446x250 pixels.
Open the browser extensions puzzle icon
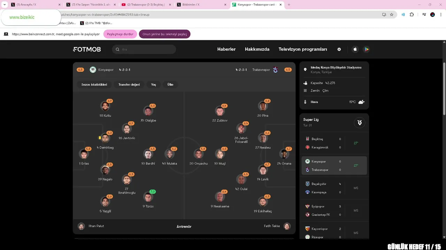[x=412, y=15]
